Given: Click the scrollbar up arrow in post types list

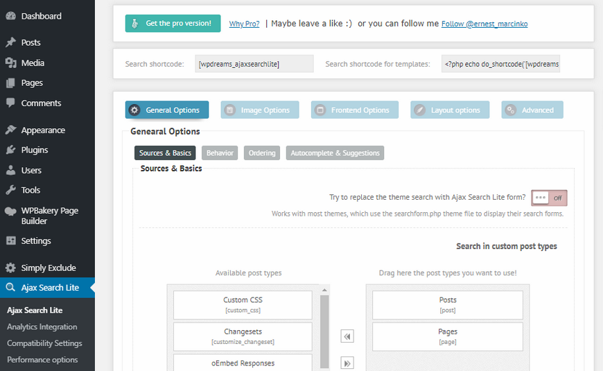Looking at the screenshot, I should click(x=324, y=290).
